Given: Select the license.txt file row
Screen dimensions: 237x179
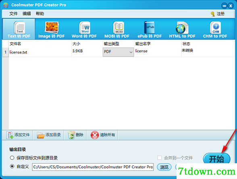Looking at the screenshot, I should pos(118,52).
